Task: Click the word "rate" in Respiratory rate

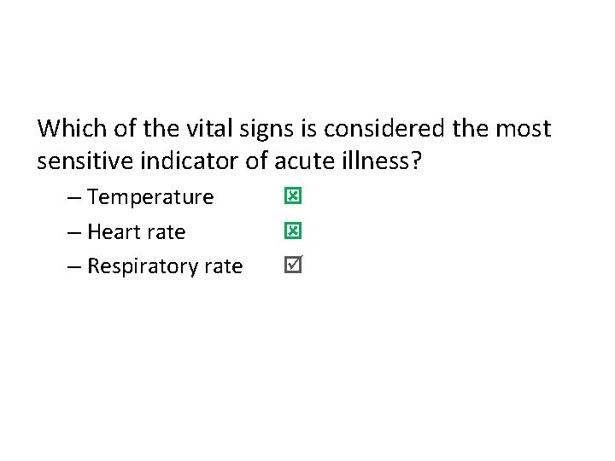Action: [223, 266]
